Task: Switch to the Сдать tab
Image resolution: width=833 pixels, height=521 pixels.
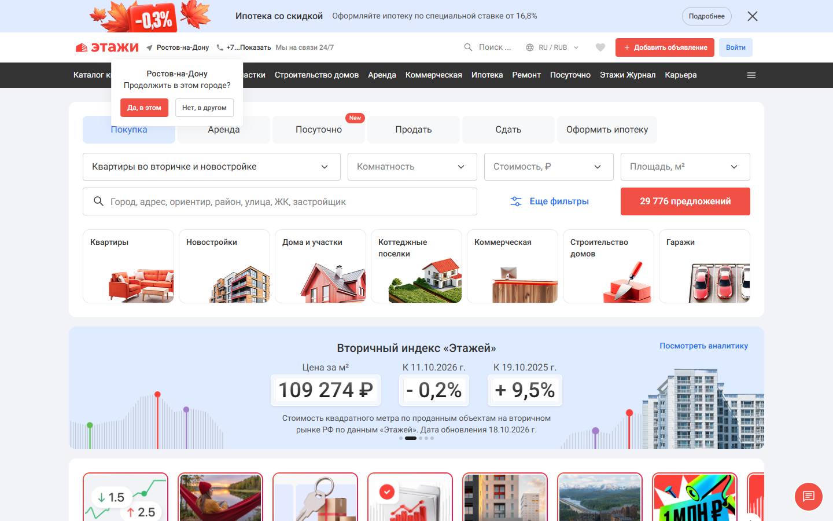Action: pyautogui.click(x=508, y=130)
